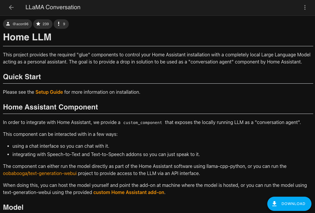The image size is (315, 213).
Task: Click the Home LLM main heading
Action: (x=27, y=37)
